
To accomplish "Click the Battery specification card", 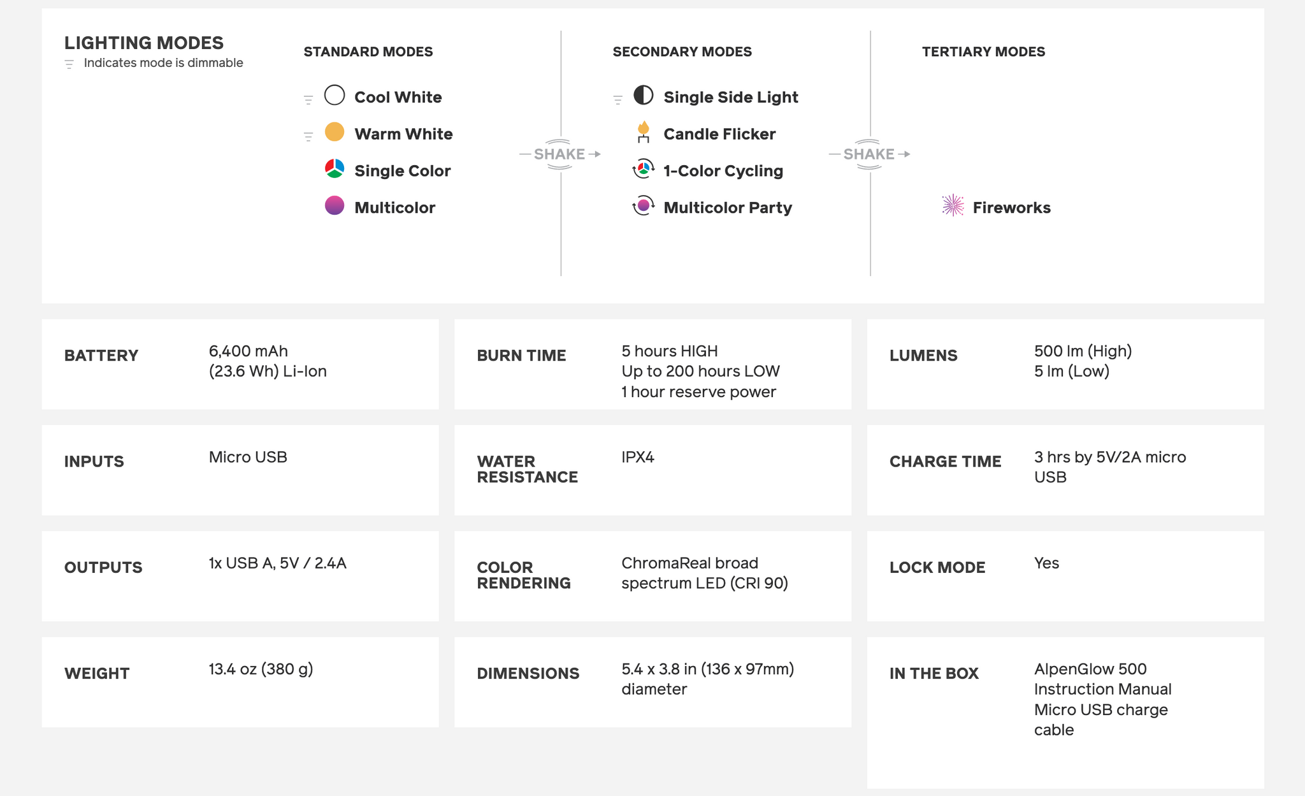I will coord(240,364).
